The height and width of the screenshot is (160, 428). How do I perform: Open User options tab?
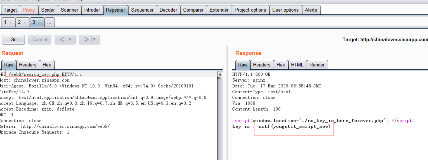point(285,10)
